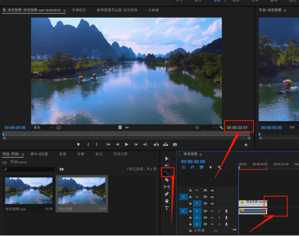Switch to 效果控件 tab
This screenshot has width=299, height=236.
point(79,10)
